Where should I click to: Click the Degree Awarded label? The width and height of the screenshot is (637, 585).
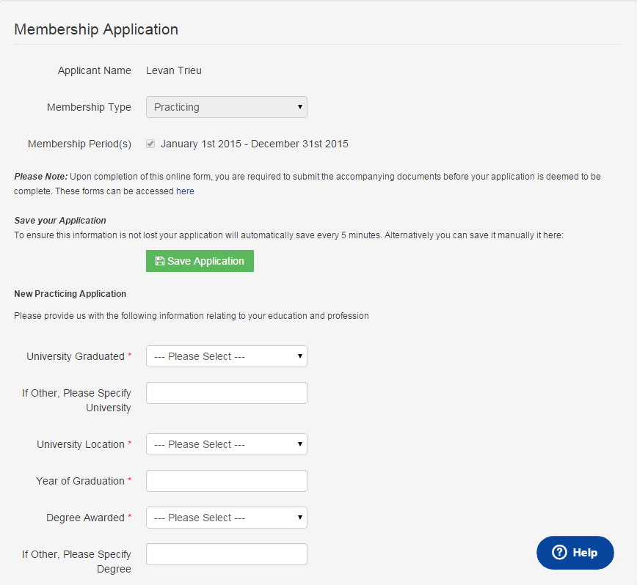(x=85, y=518)
